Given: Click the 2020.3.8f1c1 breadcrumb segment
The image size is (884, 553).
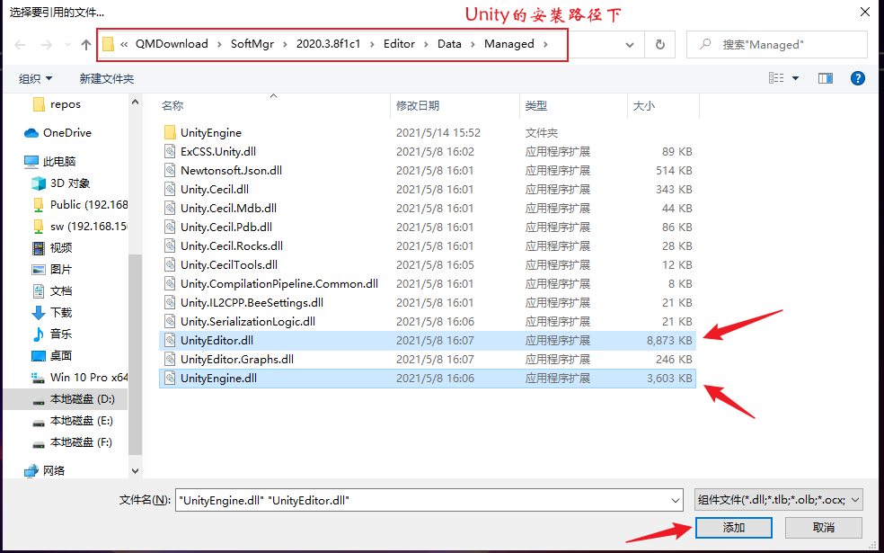Looking at the screenshot, I should (x=328, y=44).
